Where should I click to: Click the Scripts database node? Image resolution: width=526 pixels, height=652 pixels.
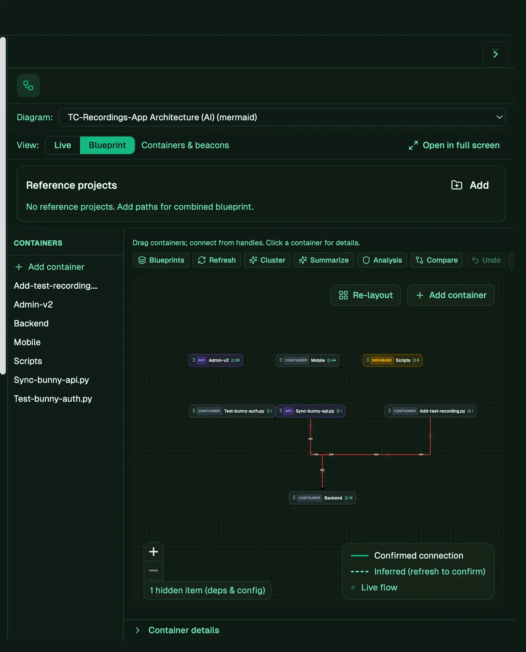[393, 360]
